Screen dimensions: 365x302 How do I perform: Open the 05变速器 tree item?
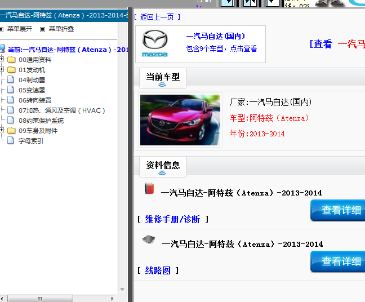tap(32, 90)
